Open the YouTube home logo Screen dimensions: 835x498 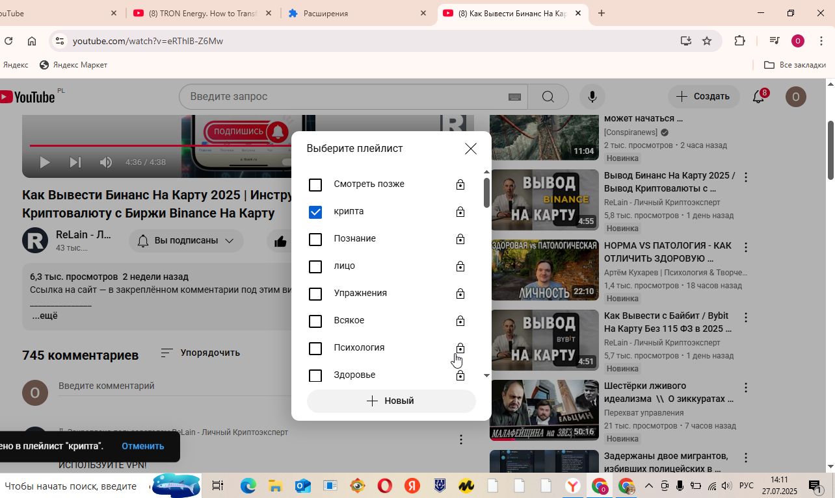pyautogui.click(x=27, y=97)
